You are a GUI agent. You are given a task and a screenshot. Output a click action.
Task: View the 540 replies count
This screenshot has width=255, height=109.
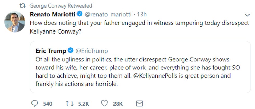[x=48, y=104]
